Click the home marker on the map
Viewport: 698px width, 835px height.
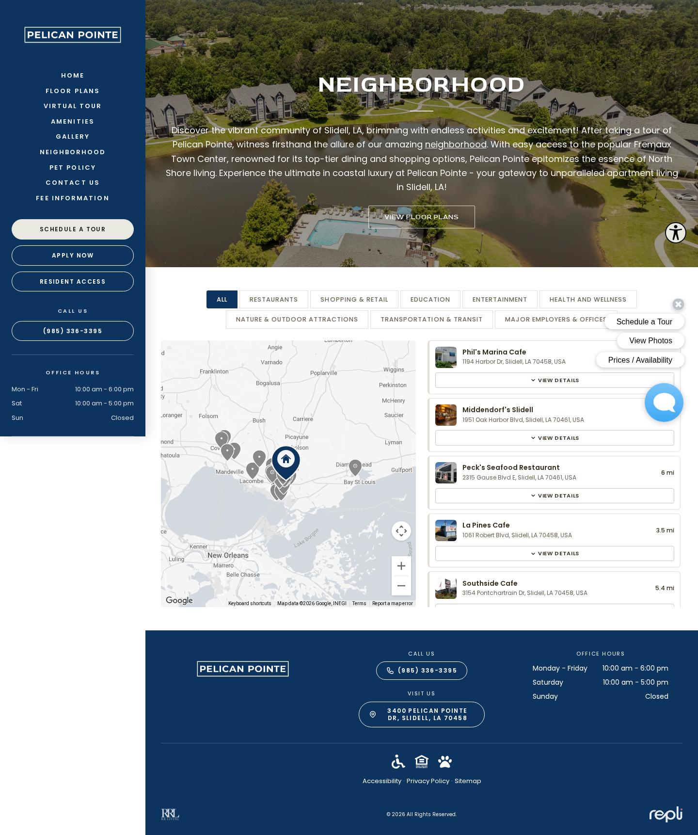(286, 463)
